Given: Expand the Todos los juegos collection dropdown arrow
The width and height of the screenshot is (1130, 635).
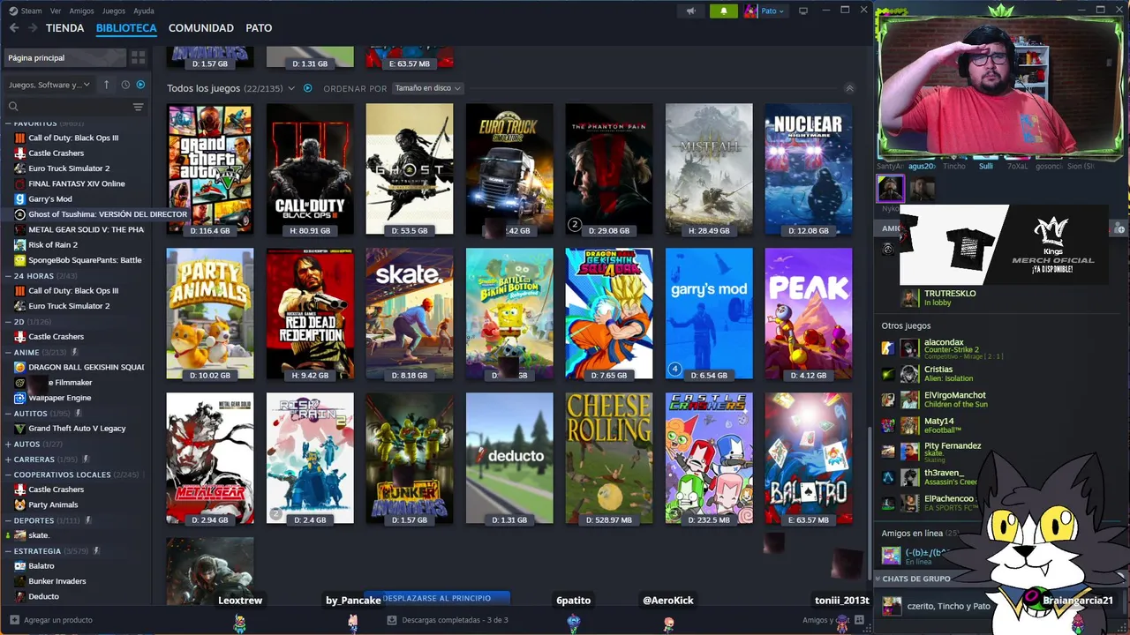Looking at the screenshot, I should (291, 88).
